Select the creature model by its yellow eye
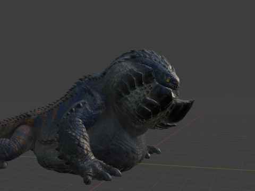Screen dimensions: 255x191 168,80
